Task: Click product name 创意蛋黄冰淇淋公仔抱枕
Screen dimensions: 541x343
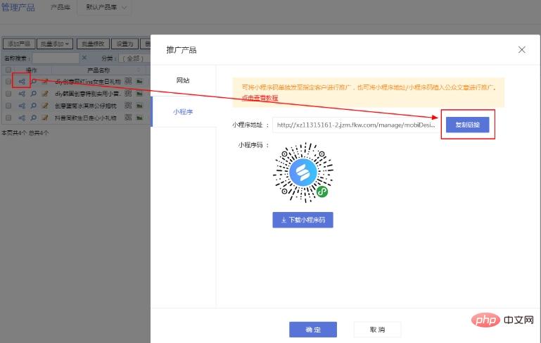Action: (x=86, y=106)
